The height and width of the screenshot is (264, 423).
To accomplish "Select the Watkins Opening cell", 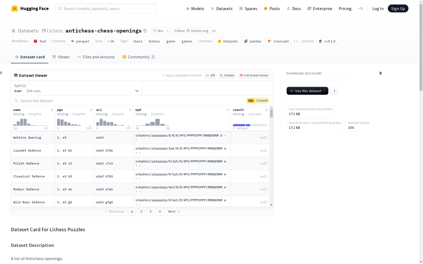I will tap(33, 138).
